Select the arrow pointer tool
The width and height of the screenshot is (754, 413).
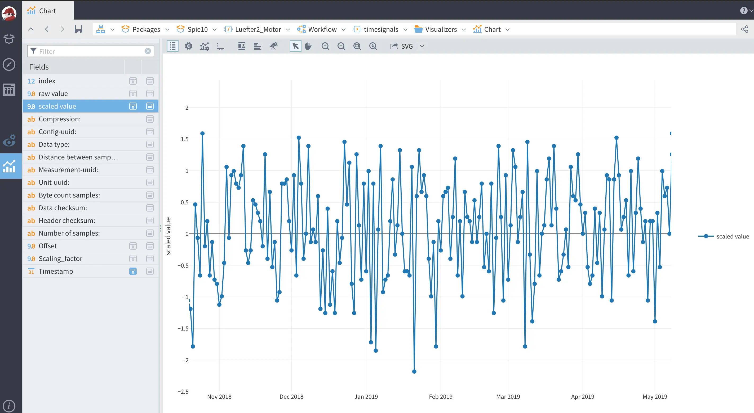[x=295, y=46]
